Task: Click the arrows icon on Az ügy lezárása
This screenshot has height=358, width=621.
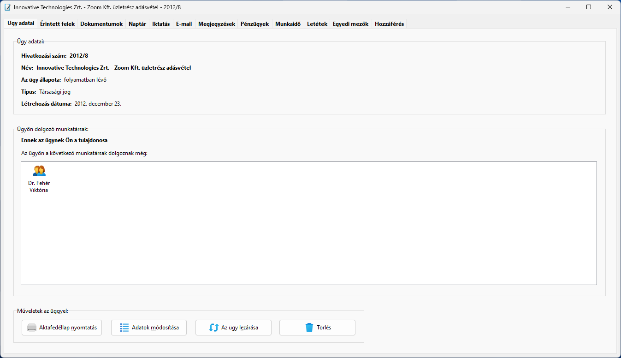Action: coord(213,328)
